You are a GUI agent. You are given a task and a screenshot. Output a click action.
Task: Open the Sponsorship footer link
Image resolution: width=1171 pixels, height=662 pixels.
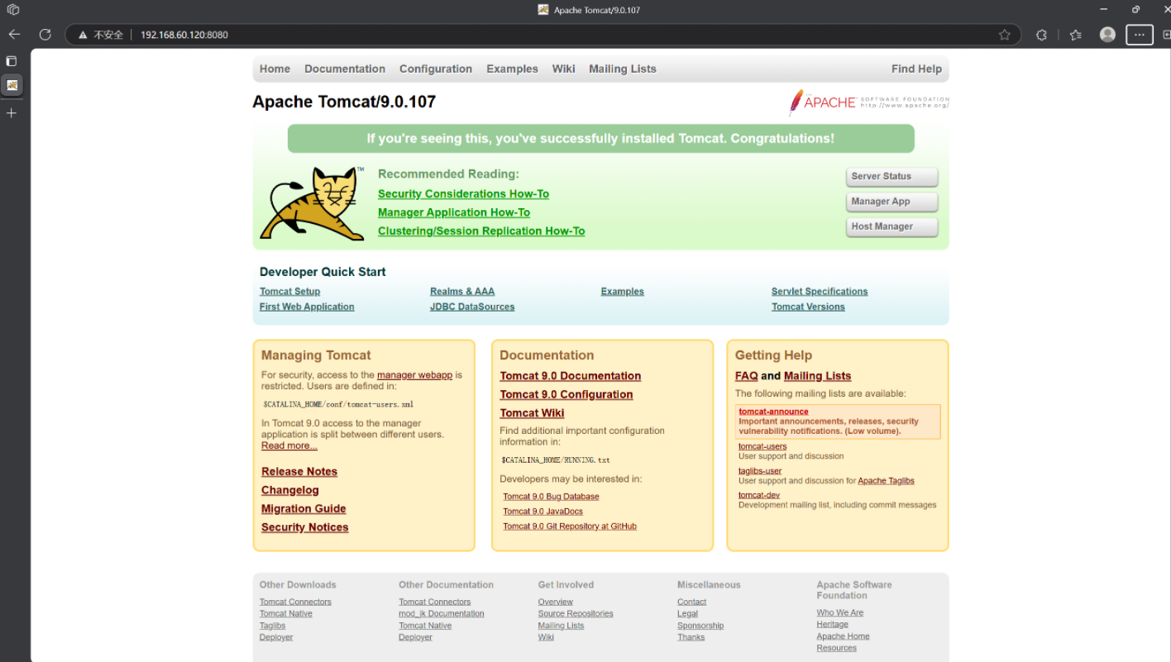[700, 626]
